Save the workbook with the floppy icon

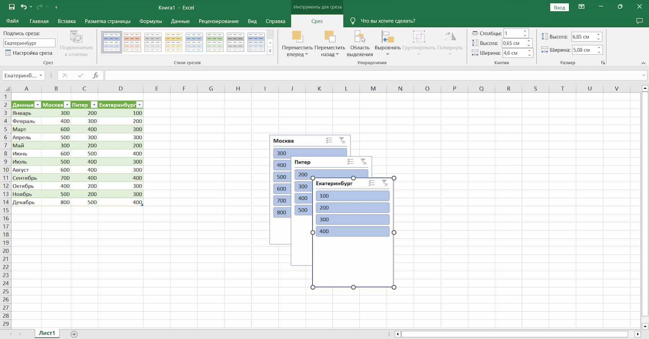(x=11, y=7)
